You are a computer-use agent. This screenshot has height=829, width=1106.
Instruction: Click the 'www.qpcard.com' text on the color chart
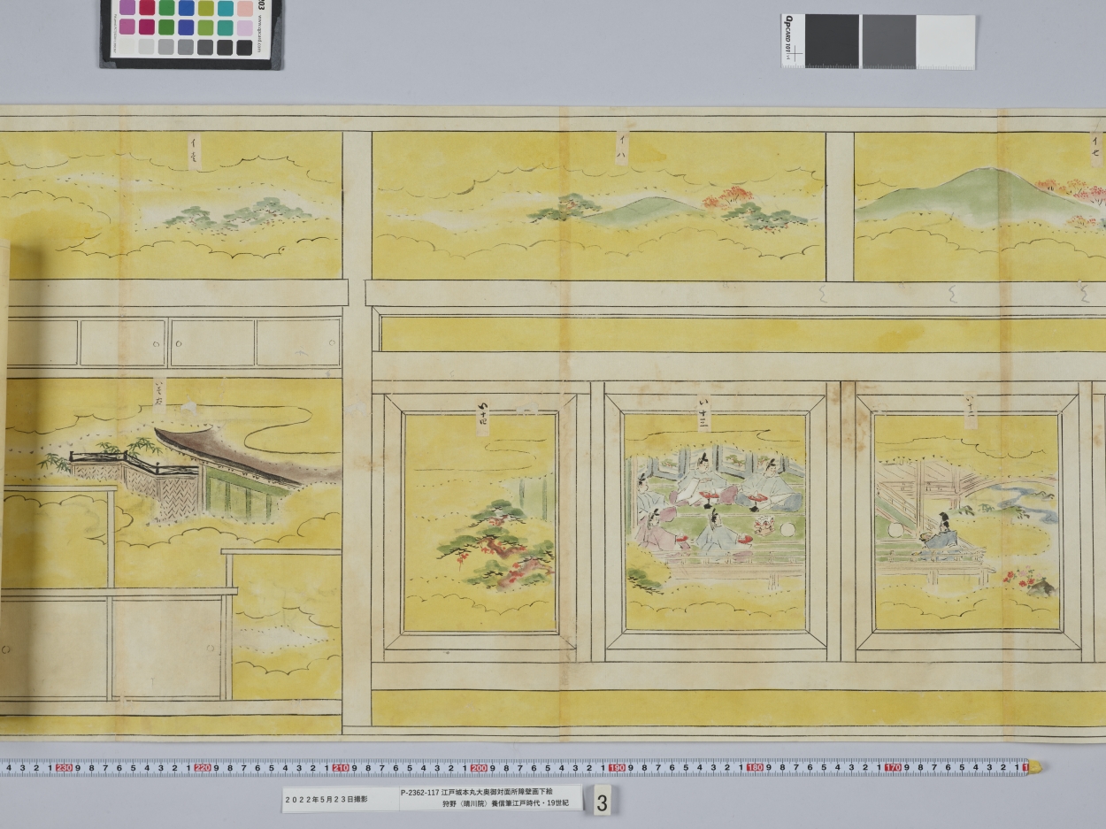point(259,34)
